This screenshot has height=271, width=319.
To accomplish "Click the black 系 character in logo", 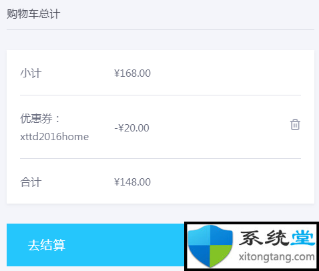I will coord(251,238).
